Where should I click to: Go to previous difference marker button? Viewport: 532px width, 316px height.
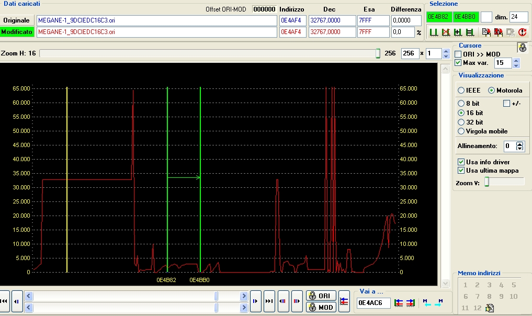284,301
